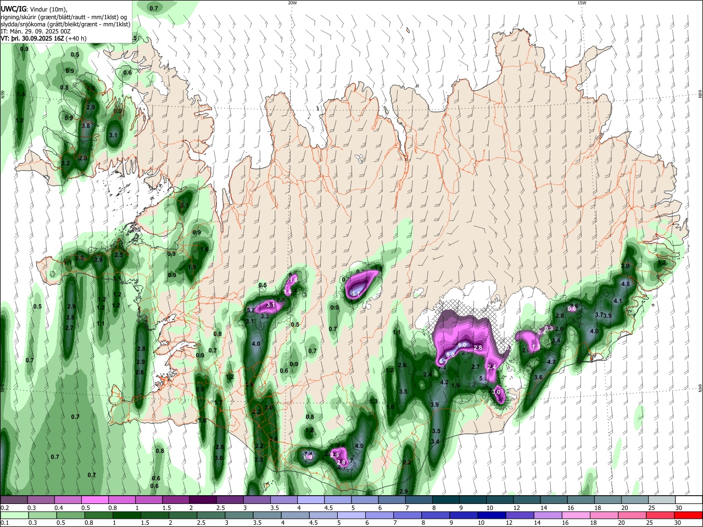The width and height of the screenshot is (703, 527).
Task: Click the mauve 0.2 snow legend swatch
Action: [14, 500]
